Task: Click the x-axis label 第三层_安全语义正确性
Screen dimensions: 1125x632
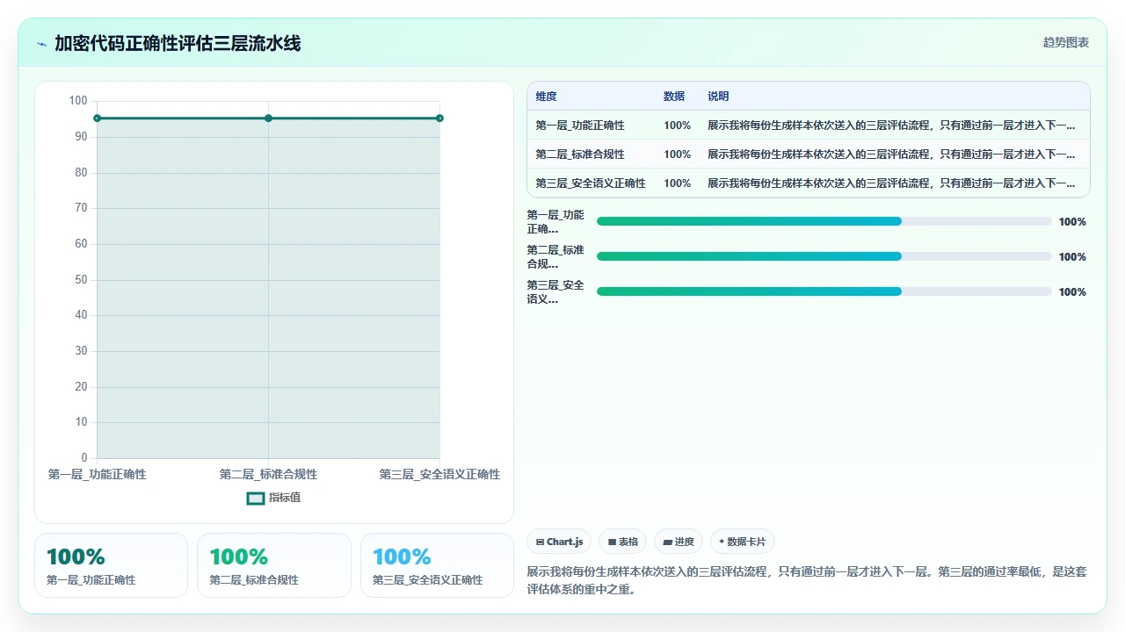Action: tap(439, 474)
